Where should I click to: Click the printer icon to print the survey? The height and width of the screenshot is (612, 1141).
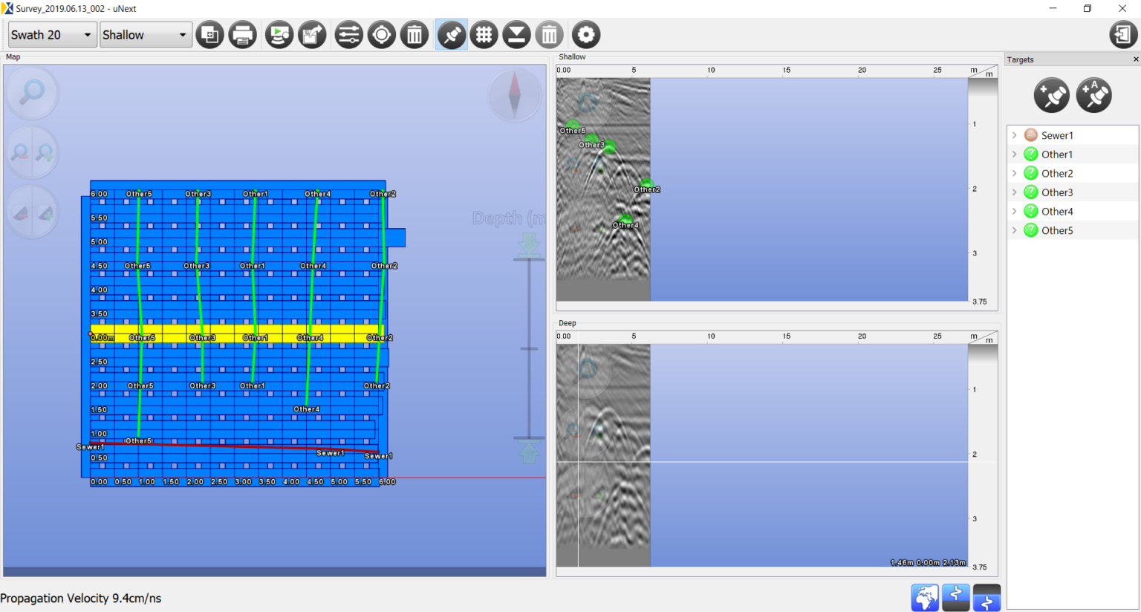point(242,34)
